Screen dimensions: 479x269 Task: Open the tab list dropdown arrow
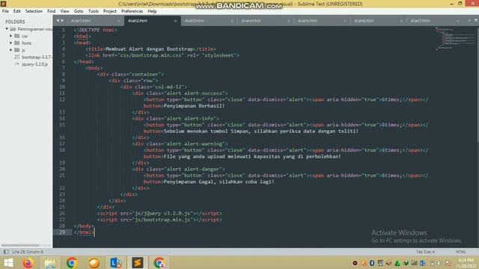(x=476, y=20)
